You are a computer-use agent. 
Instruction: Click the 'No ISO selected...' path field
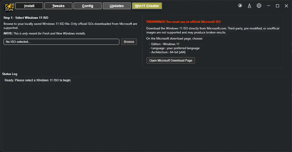point(61,42)
